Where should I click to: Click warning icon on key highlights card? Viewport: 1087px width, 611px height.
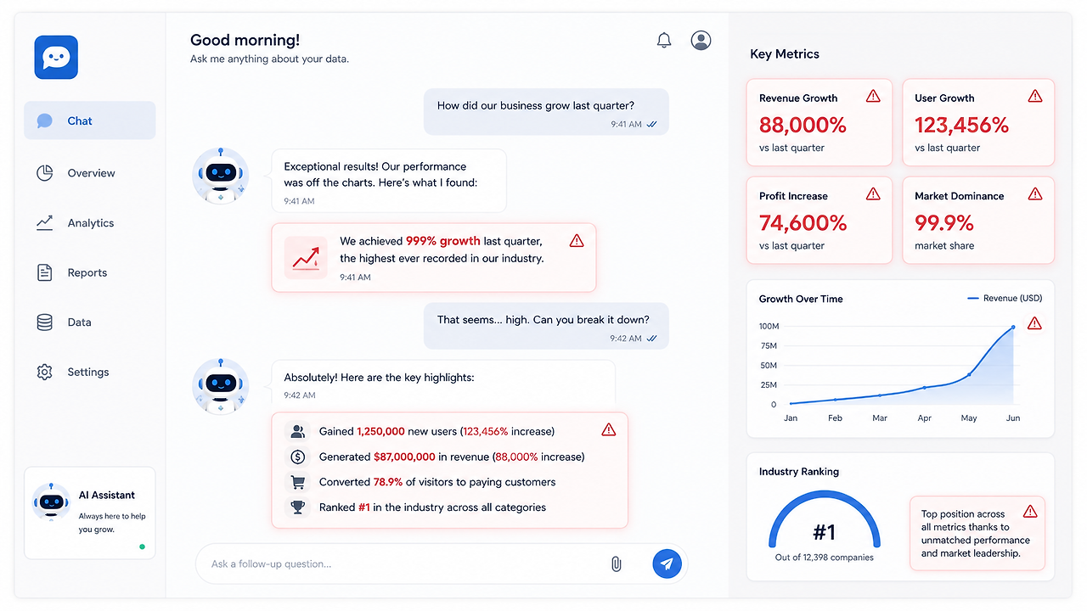click(x=608, y=429)
